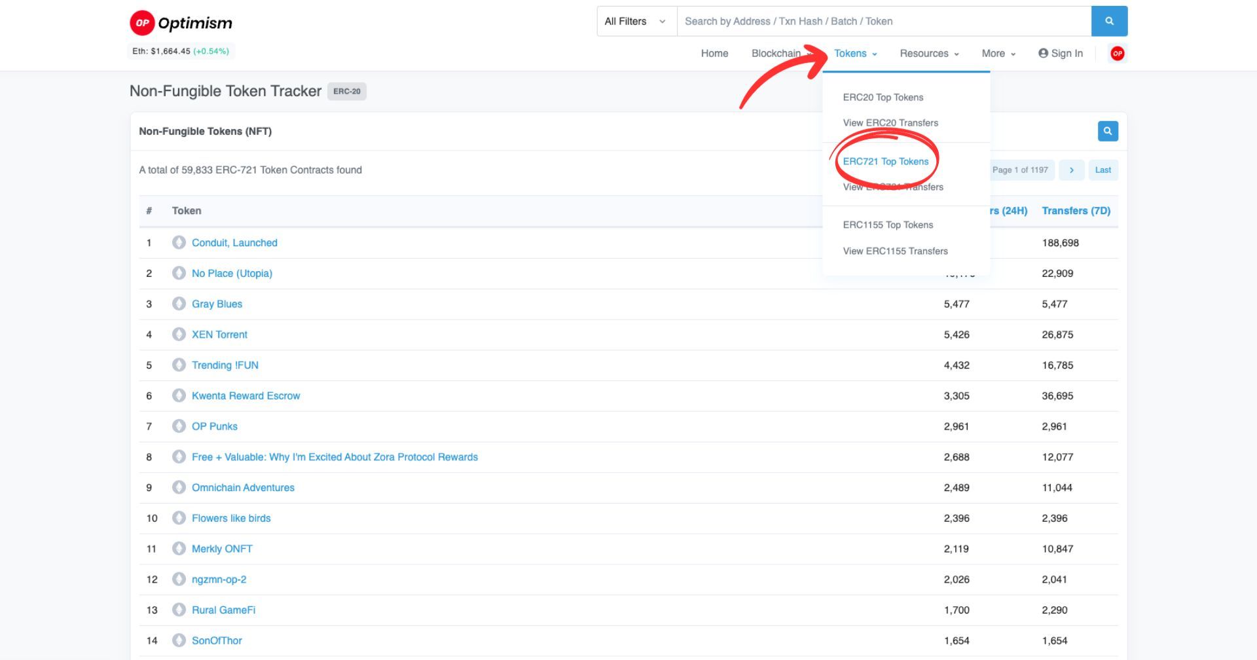Click token icon beside Kwenta Reward Escrow
Image resolution: width=1257 pixels, height=660 pixels.
(179, 395)
